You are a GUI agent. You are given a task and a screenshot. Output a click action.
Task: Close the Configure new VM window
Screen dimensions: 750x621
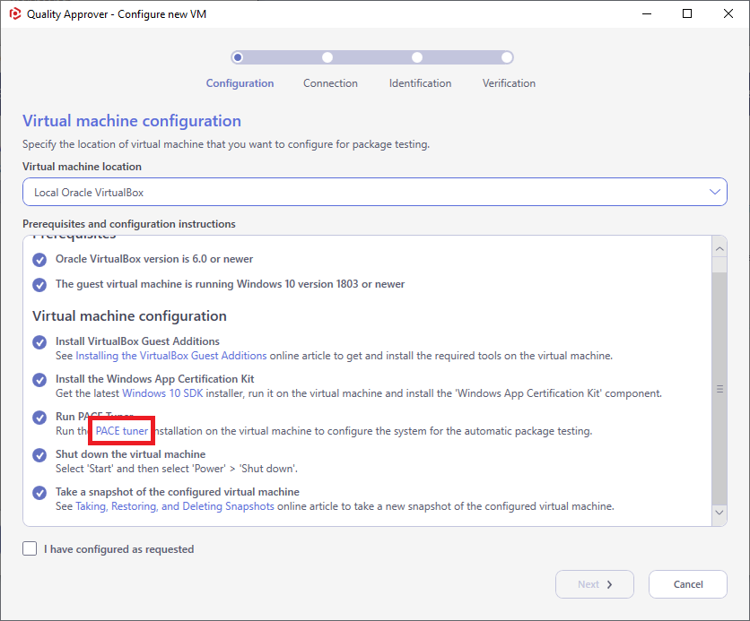[728, 13]
